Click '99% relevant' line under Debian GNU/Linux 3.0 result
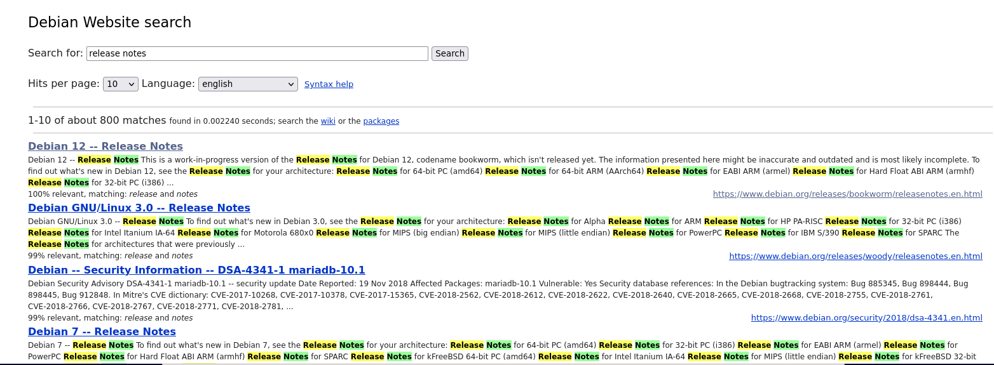Viewport: 994px width, 365px height. (x=110, y=256)
